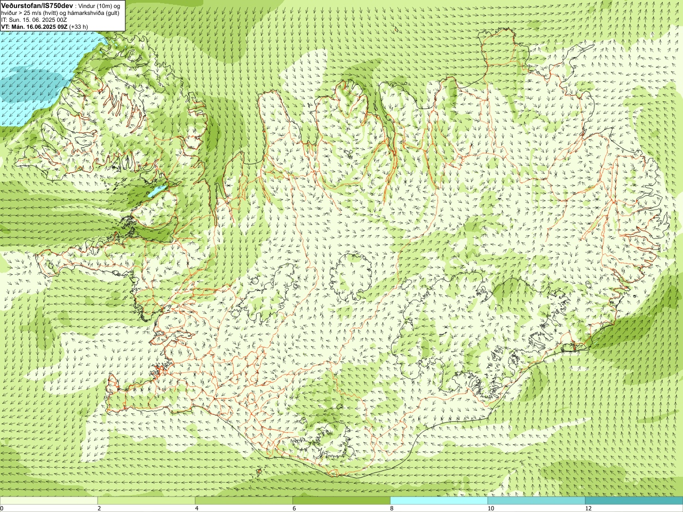
Task: Click the legend value '12'
Action: coord(588,508)
